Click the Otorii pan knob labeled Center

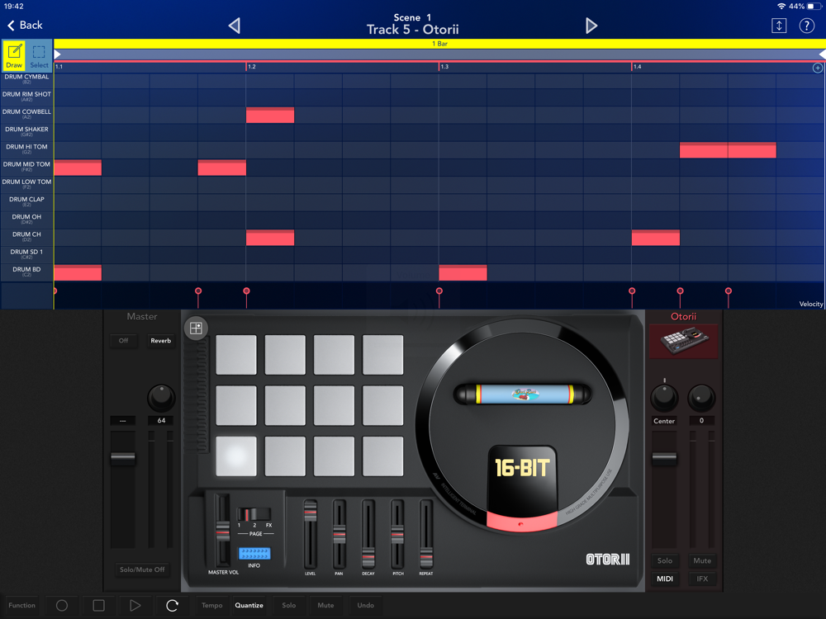point(664,398)
